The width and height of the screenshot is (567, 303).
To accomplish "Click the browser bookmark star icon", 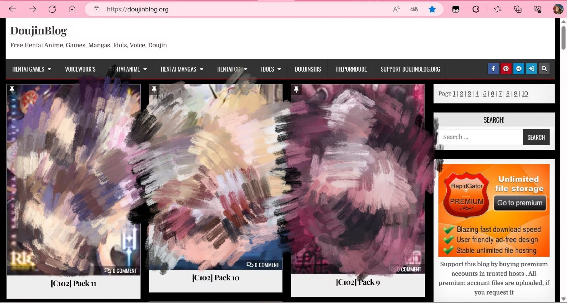I will click(x=432, y=9).
